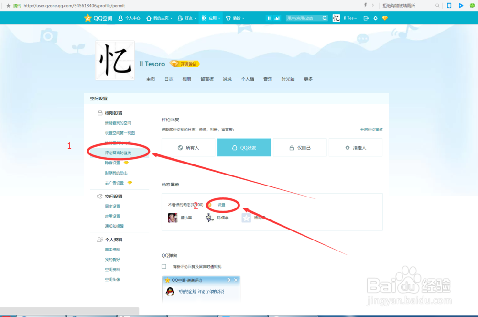Screen dimensions: 478x317
Task: Open the 同步设置 sidebar link
Action: pyautogui.click(x=112, y=207)
